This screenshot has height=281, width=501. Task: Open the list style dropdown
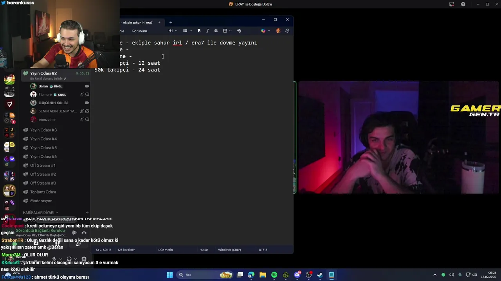(187, 31)
